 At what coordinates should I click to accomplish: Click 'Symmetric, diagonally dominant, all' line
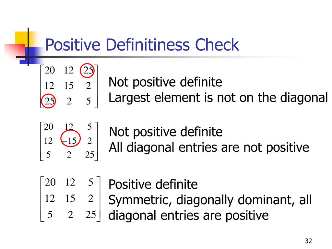click(x=210, y=200)
